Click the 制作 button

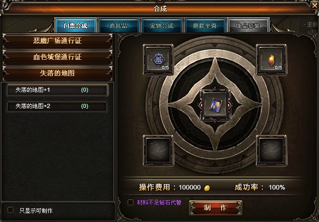(216, 208)
